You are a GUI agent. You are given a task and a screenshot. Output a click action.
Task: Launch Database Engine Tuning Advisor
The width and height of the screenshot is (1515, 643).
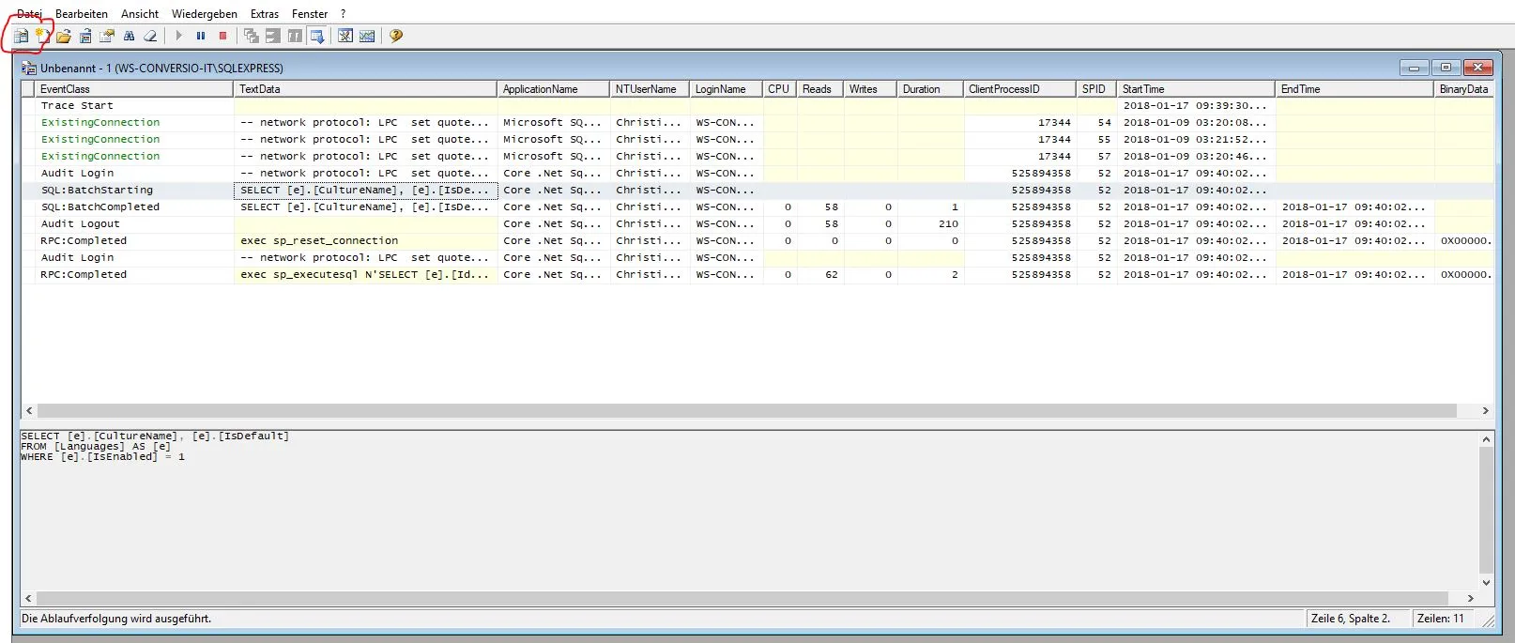345,36
